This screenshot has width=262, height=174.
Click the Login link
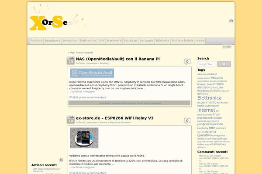click(227, 47)
